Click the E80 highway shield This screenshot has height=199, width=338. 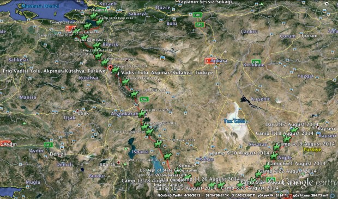point(197,15)
